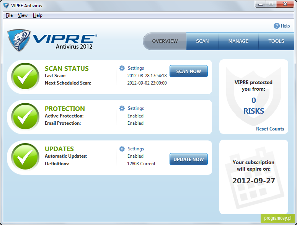This screenshot has height=225, width=297.
Task: Open Scan Status Settings link
Action: pos(136,68)
